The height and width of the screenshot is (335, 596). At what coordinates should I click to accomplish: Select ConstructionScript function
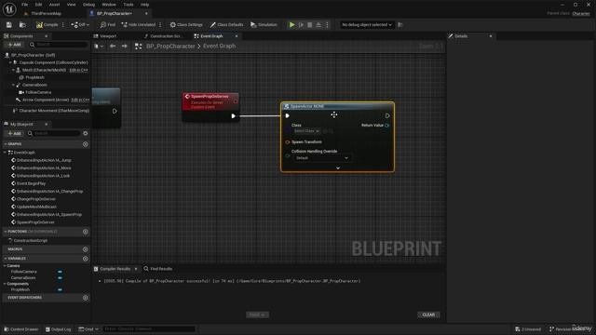pyautogui.click(x=31, y=240)
